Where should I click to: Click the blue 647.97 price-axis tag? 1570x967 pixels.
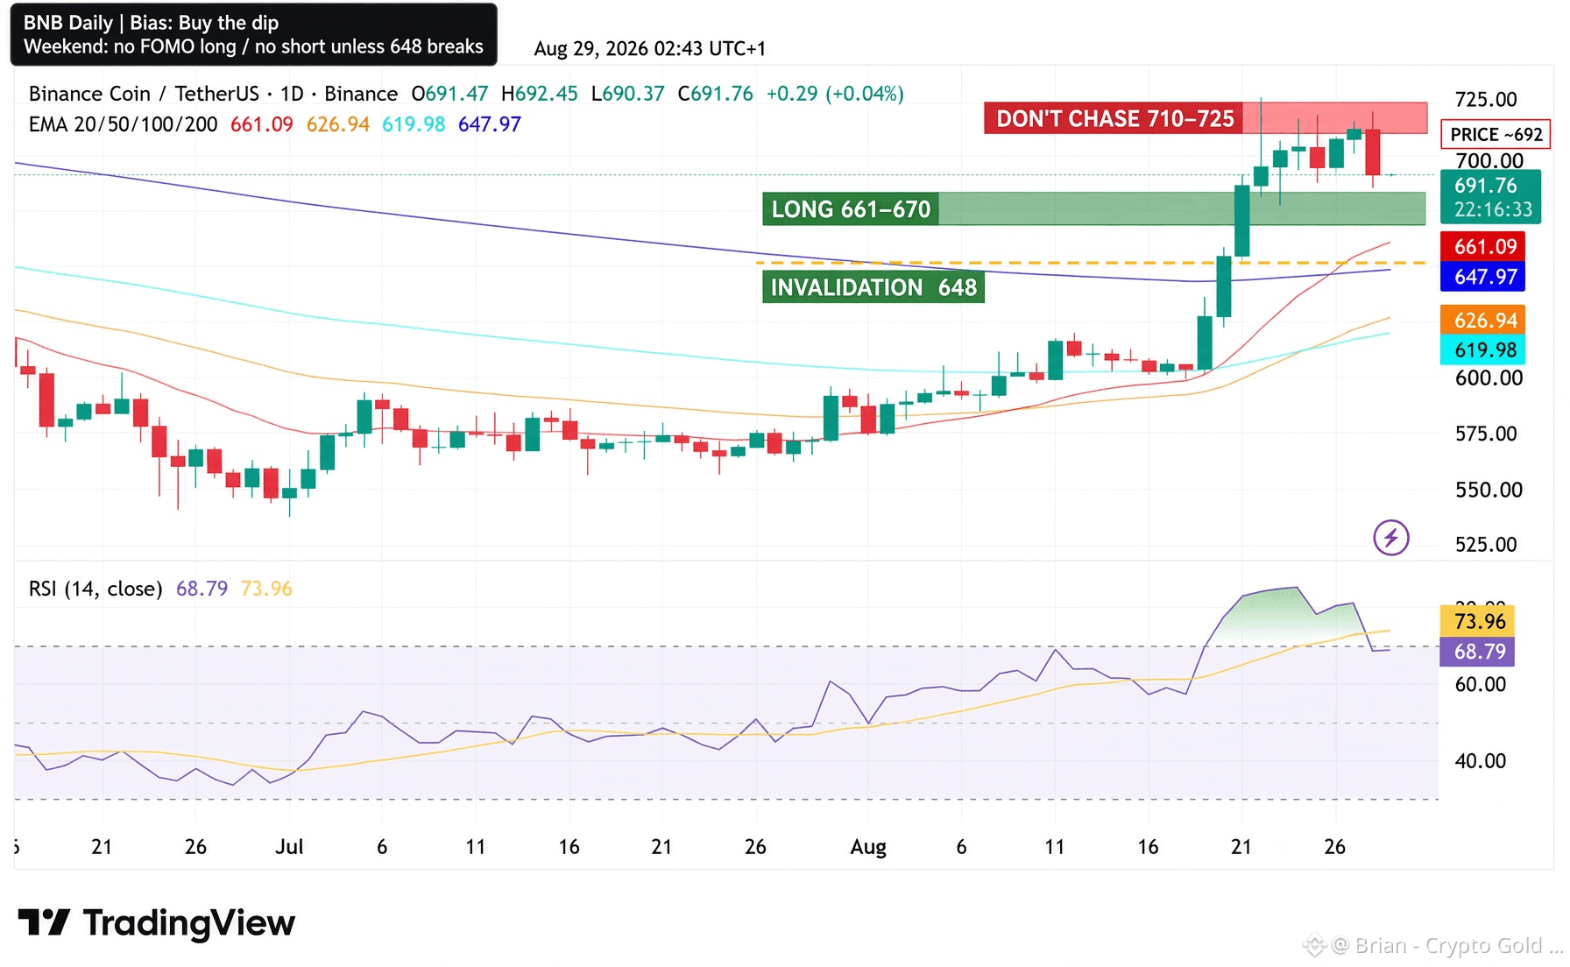point(1483,277)
